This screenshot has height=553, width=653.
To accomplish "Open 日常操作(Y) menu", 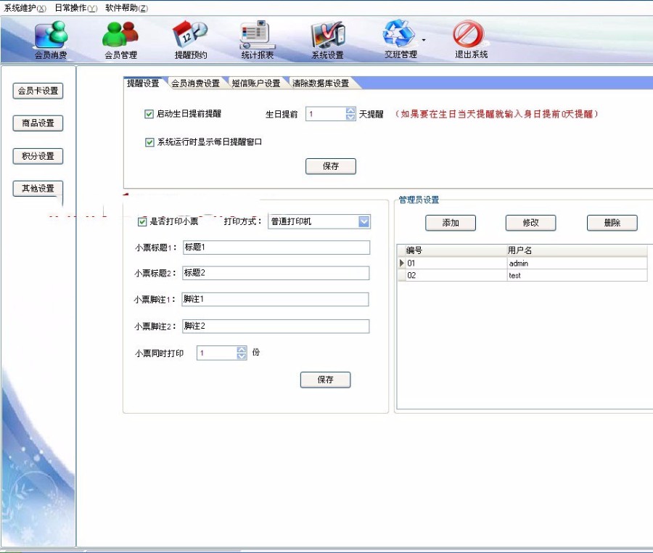I will pyautogui.click(x=76, y=8).
